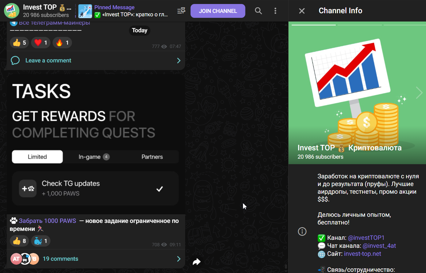426x273 pixels.
Task: Click the PAWS plus paw icon
Action: click(28, 188)
